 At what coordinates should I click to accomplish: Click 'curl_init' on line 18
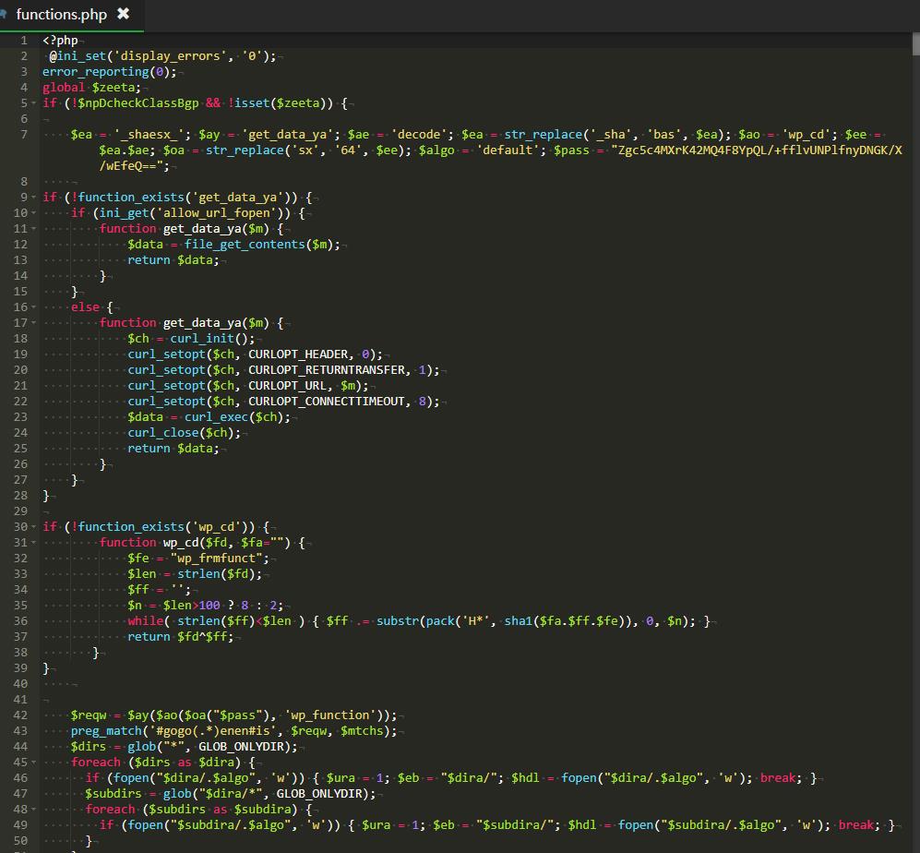pyautogui.click(x=202, y=339)
